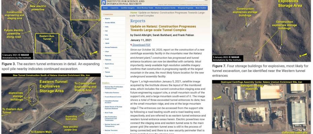Image resolution: width=313 pixels, height=134 pixels.
Task: Open the Countries navigation menu
Action: point(114,8)
